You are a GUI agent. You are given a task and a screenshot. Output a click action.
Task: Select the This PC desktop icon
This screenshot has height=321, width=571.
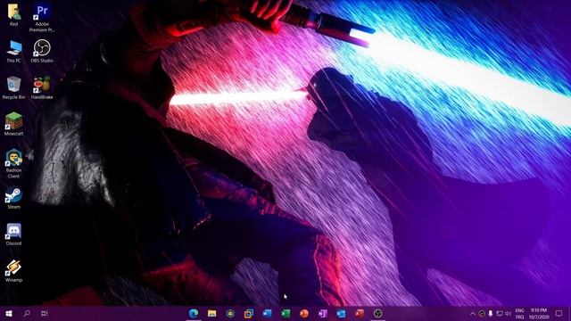tap(14, 52)
